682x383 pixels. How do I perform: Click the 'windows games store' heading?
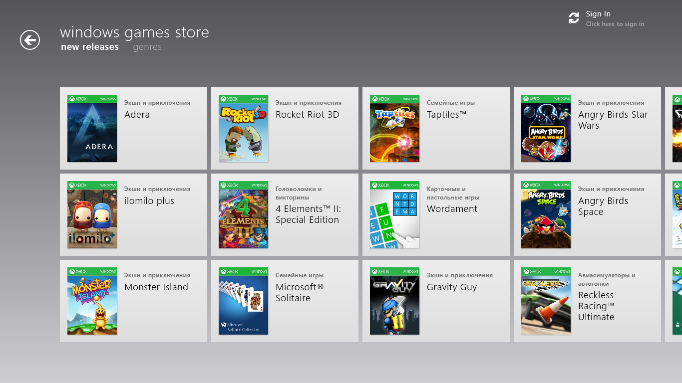pos(134,32)
